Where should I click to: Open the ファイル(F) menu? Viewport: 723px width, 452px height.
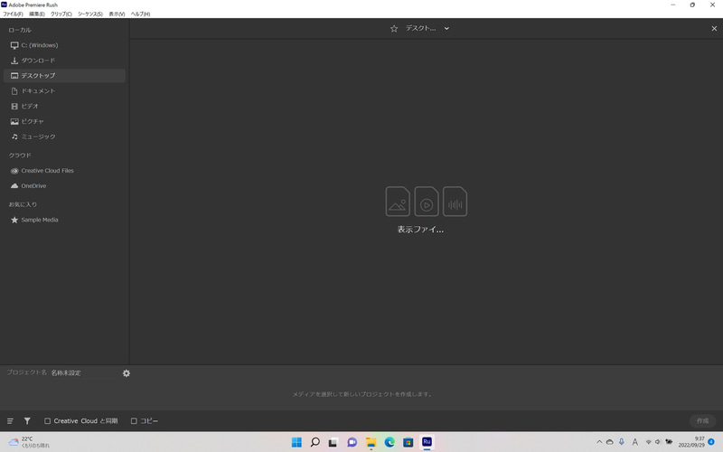[x=13, y=14]
